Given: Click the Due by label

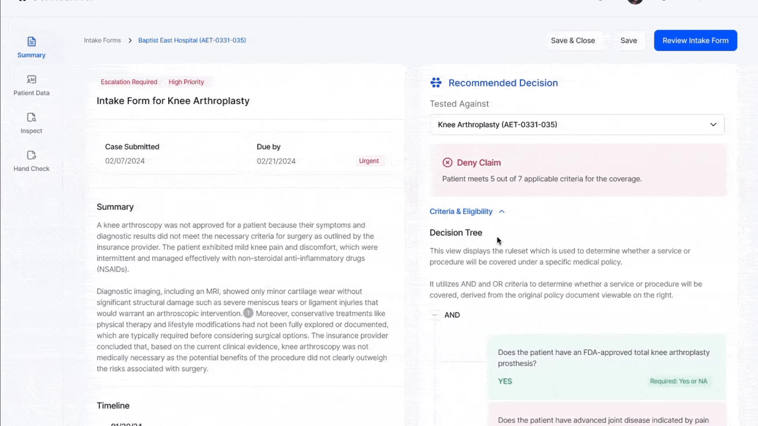Looking at the screenshot, I should pyautogui.click(x=268, y=147).
